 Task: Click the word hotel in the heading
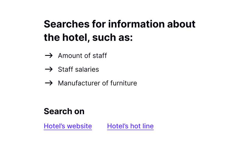click(x=74, y=37)
